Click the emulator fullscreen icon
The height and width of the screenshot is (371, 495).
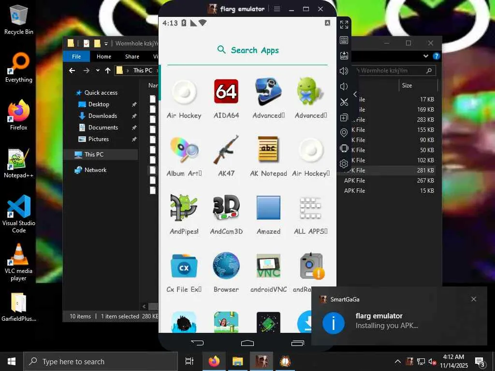(x=344, y=25)
